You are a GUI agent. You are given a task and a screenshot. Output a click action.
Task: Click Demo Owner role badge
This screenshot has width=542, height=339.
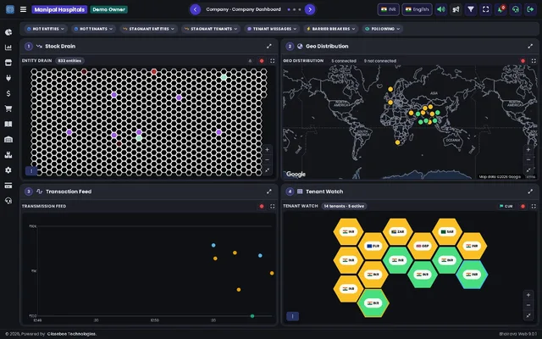pos(109,9)
